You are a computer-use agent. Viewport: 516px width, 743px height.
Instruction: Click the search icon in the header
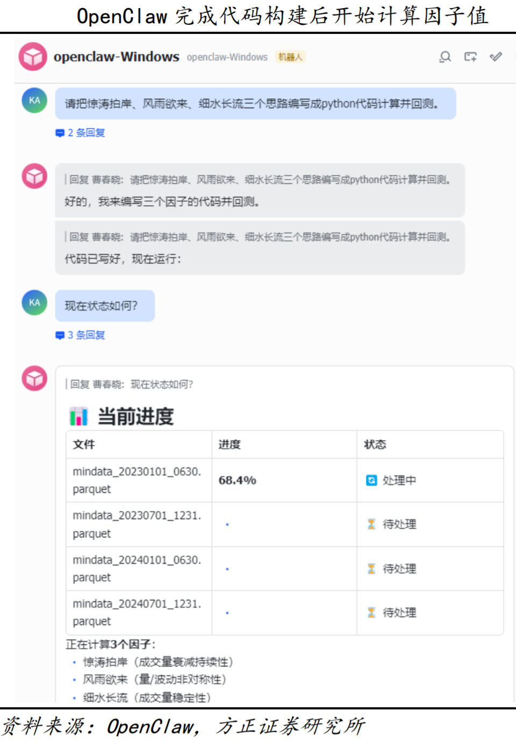point(445,56)
